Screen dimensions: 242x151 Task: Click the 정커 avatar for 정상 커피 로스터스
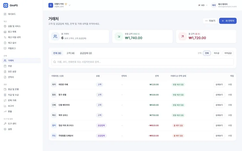pos(54,125)
